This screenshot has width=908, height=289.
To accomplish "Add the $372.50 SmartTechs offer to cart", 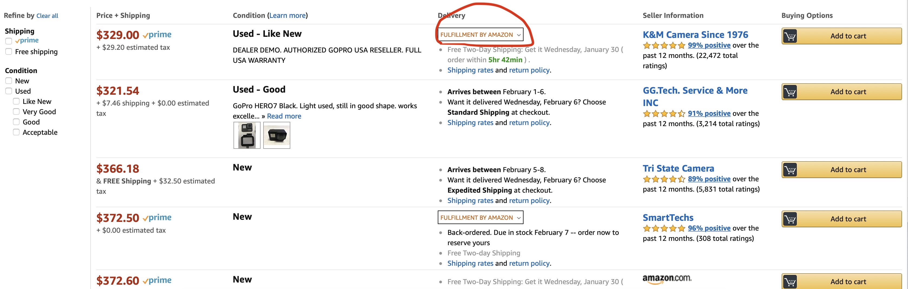I will (848, 219).
